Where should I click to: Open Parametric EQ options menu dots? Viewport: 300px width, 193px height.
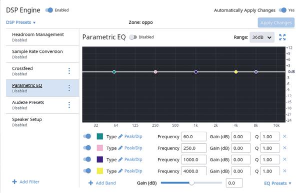[x=69, y=88]
